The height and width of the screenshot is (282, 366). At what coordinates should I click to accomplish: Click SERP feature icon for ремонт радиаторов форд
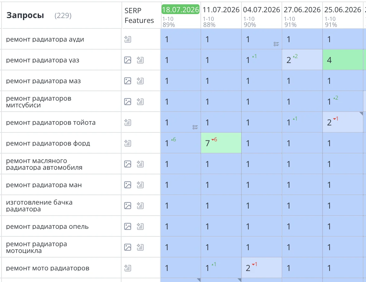128,143
